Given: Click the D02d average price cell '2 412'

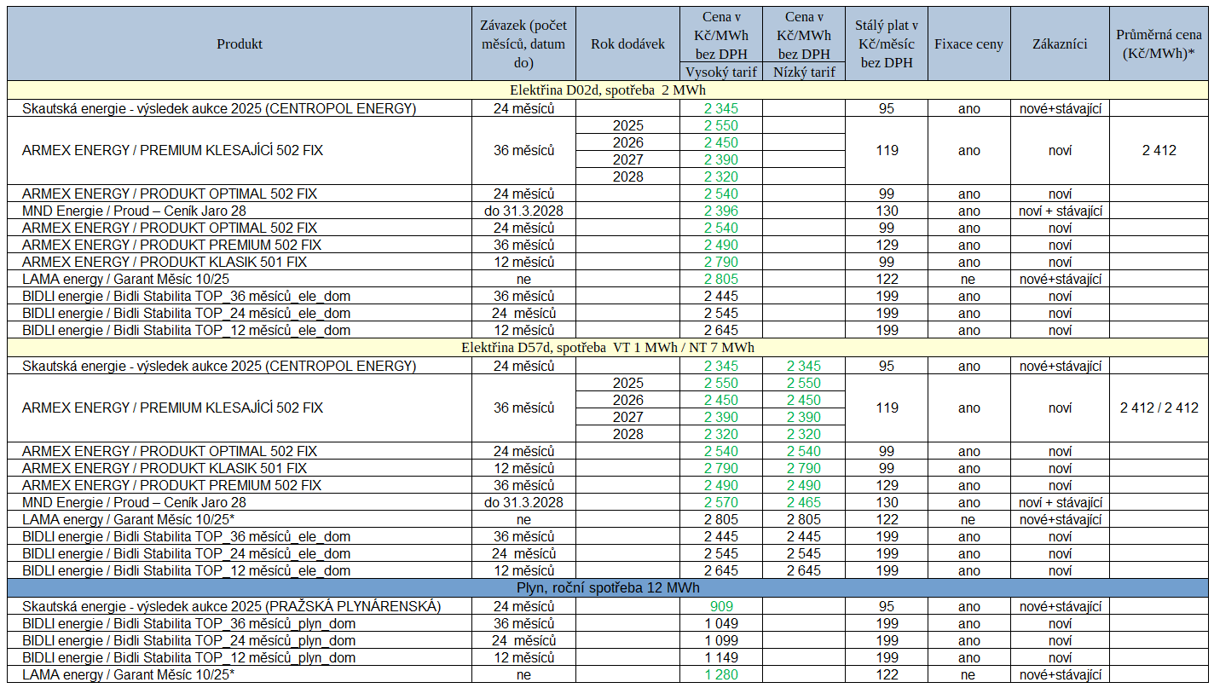Looking at the screenshot, I should pyautogui.click(x=1159, y=151).
